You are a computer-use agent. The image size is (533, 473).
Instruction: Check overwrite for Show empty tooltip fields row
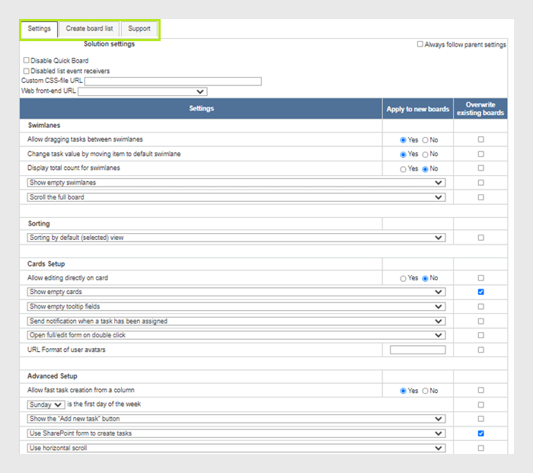[481, 307]
